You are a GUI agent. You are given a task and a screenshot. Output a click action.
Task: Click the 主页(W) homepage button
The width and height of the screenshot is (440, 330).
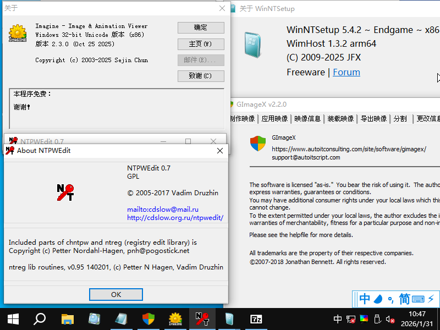[201, 44]
